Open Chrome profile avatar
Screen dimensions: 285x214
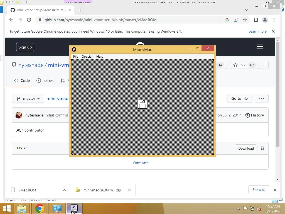point(265,20)
